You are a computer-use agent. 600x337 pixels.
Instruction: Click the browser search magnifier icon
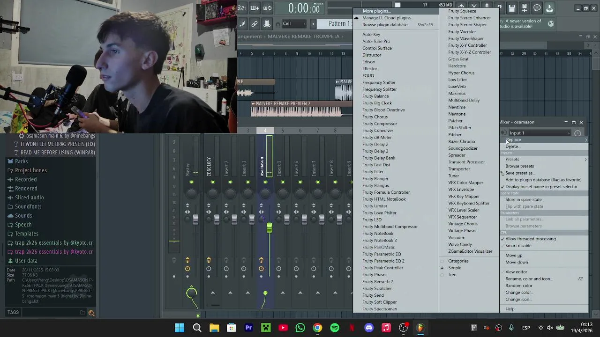pyautogui.click(x=91, y=313)
